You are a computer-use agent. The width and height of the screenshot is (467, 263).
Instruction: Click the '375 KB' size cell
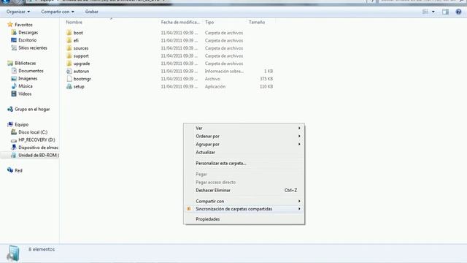pyautogui.click(x=266, y=79)
